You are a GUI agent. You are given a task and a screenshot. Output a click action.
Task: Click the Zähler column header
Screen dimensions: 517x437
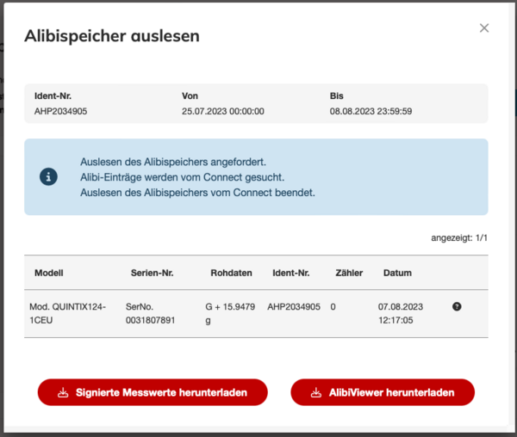pos(349,273)
